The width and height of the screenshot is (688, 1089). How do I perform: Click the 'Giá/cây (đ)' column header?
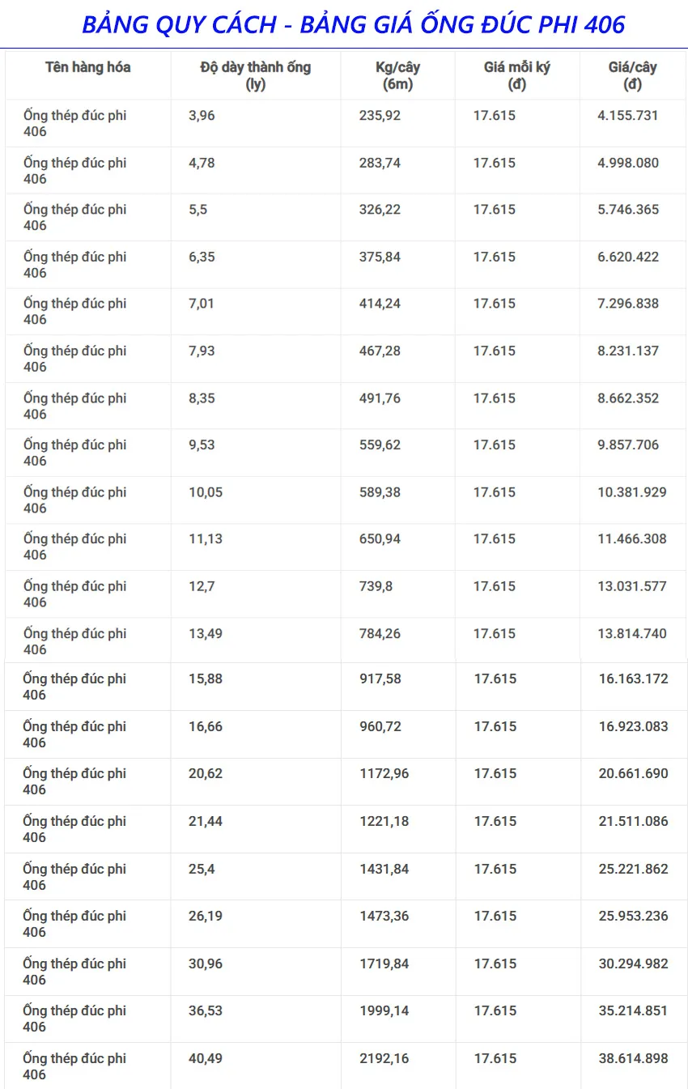click(632, 75)
